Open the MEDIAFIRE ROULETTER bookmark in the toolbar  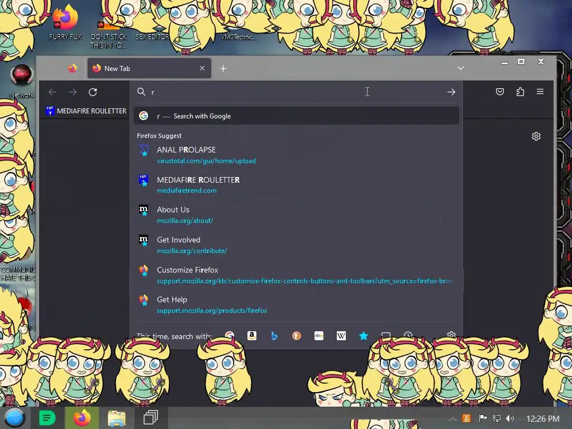click(x=86, y=111)
